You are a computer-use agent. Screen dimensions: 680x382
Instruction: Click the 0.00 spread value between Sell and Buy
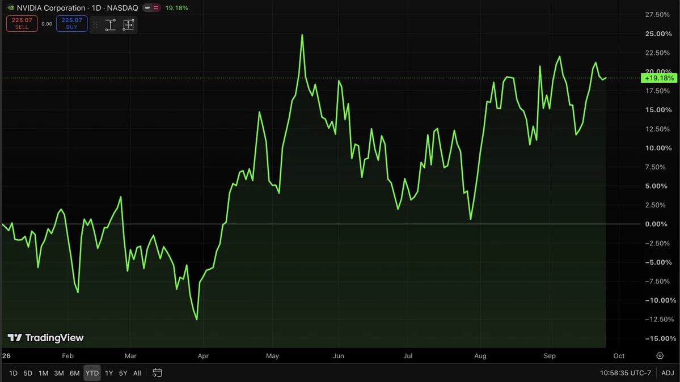(x=47, y=24)
